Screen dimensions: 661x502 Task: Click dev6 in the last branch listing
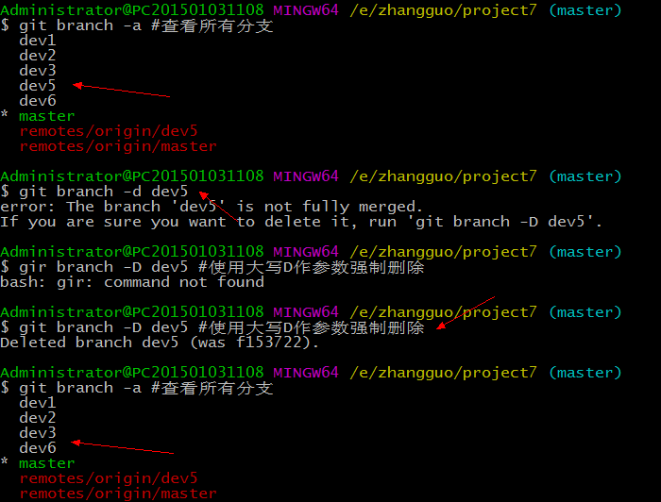coord(37,448)
